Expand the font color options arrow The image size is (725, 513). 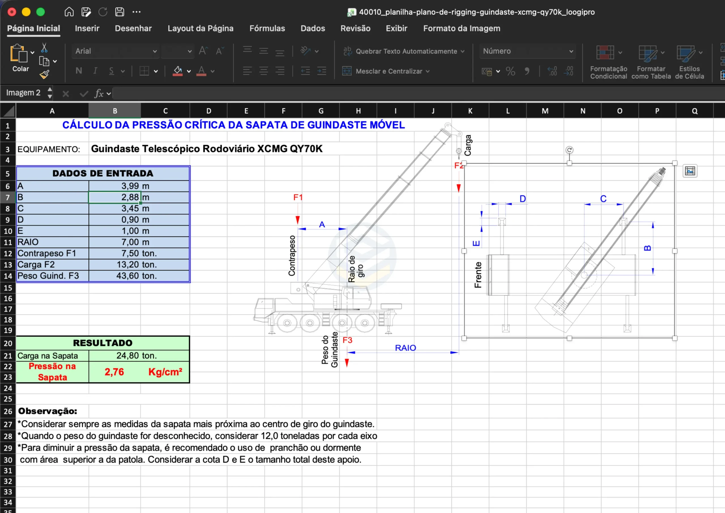pyautogui.click(x=212, y=71)
